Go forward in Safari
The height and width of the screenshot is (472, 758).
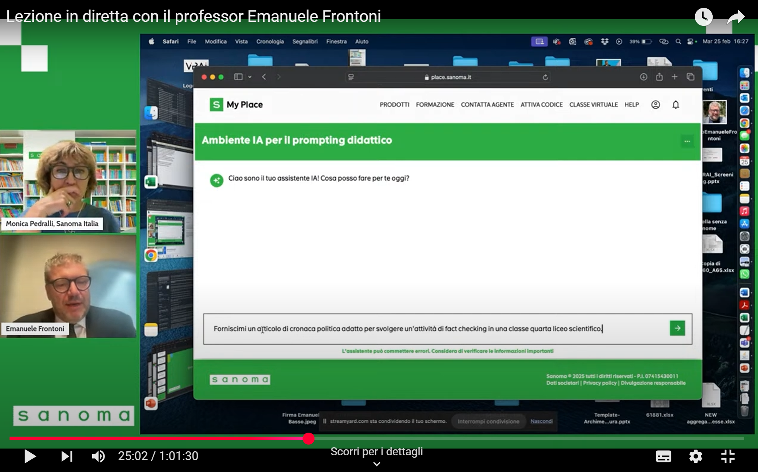[x=279, y=77]
